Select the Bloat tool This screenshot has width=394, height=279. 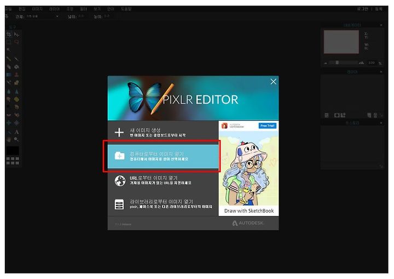point(9,123)
